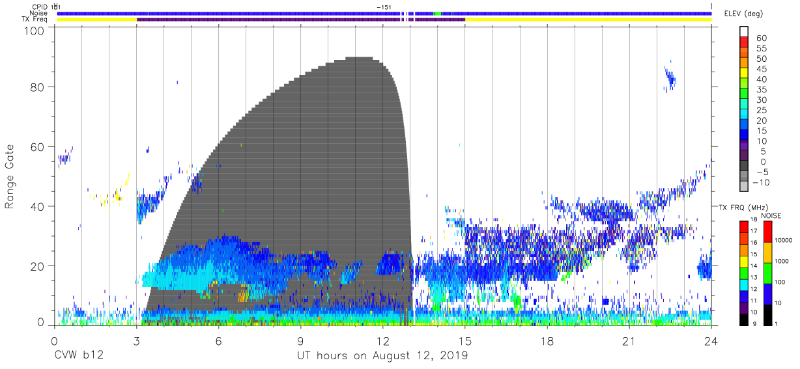Click x-axis tick label '21'
Image resolution: width=800 pixels, height=369 pixels.
point(629,341)
